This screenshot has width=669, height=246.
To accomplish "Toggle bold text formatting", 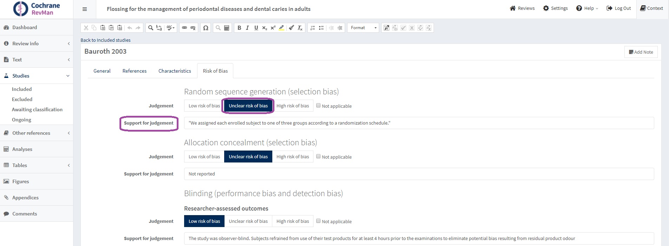I will (239, 28).
